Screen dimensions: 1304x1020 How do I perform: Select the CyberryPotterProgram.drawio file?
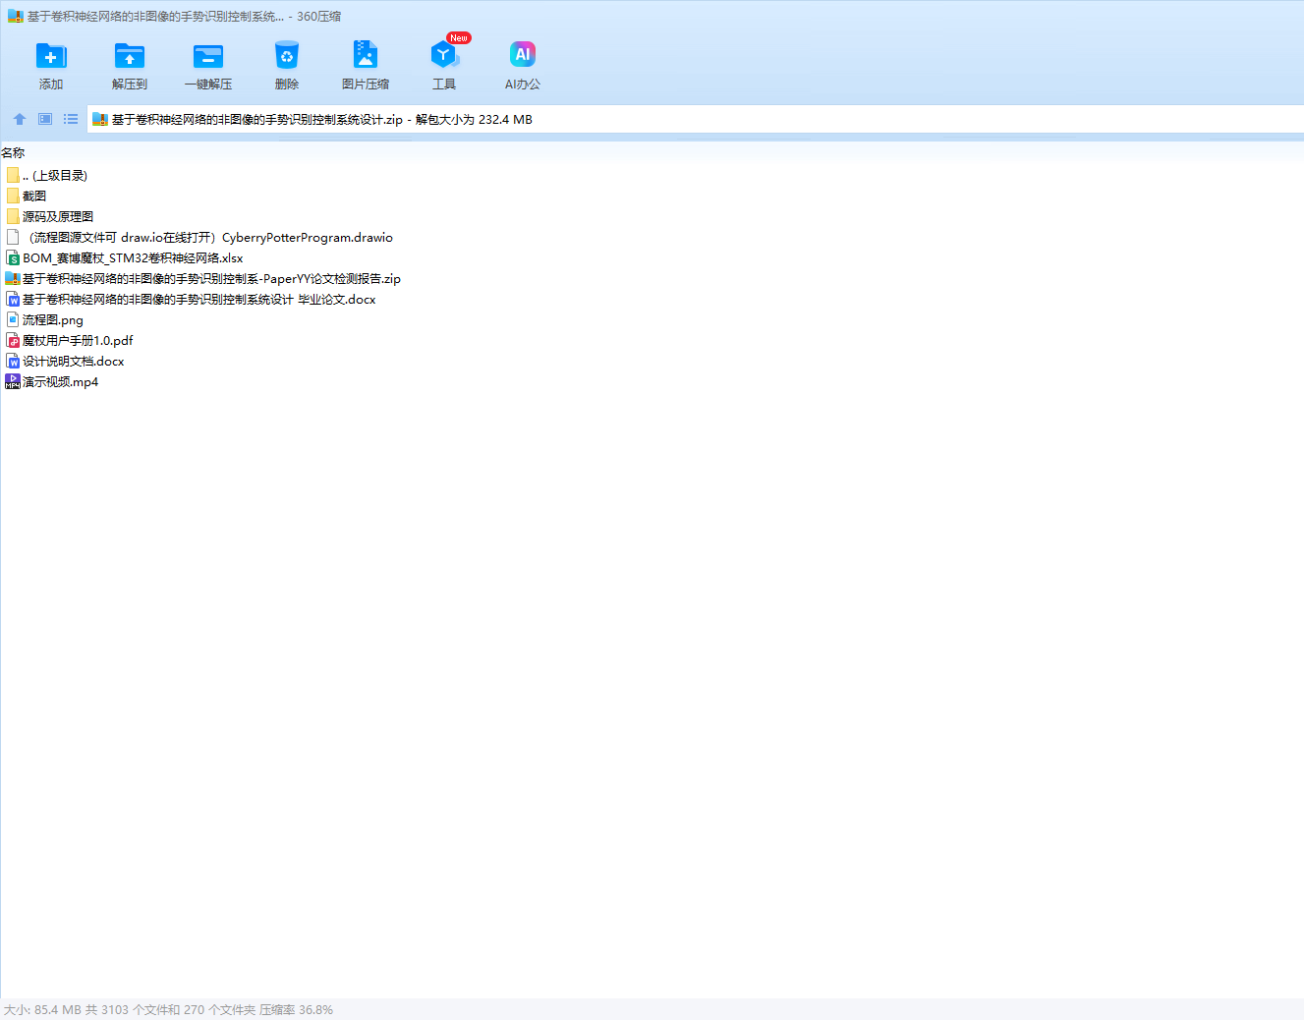click(199, 237)
